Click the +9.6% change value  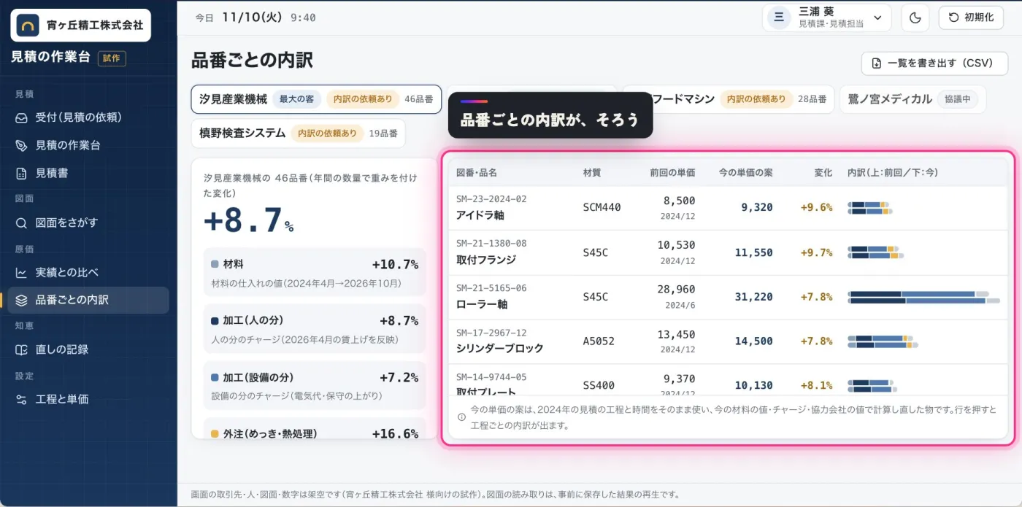(x=816, y=208)
